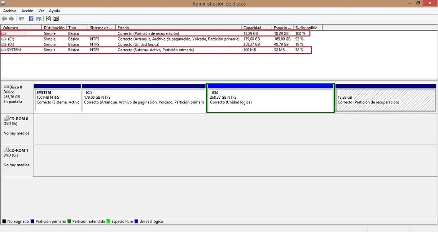Click the Simple cell in the (D:) row
This screenshot has height=232, width=438.
(x=50, y=45)
